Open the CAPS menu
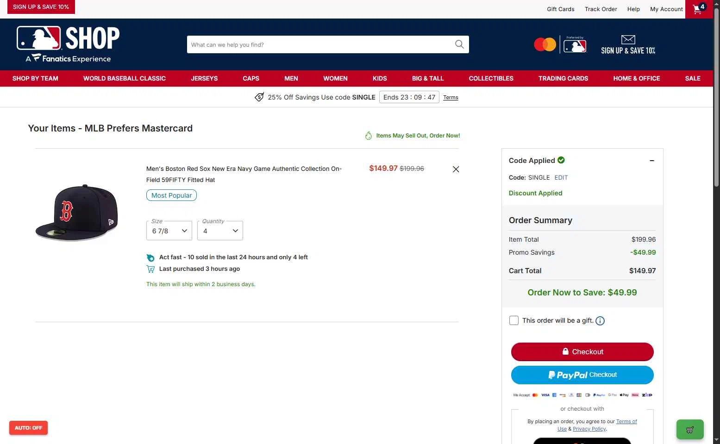This screenshot has height=444, width=720. coord(251,79)
